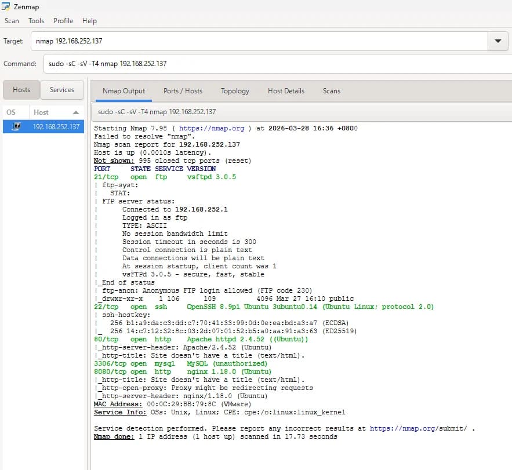This screenshot has height=470, width=512.
Task: Sort by the OS column header
Action: (16, 112)
